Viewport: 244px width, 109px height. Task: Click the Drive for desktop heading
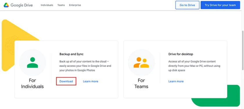coord(181,54)
